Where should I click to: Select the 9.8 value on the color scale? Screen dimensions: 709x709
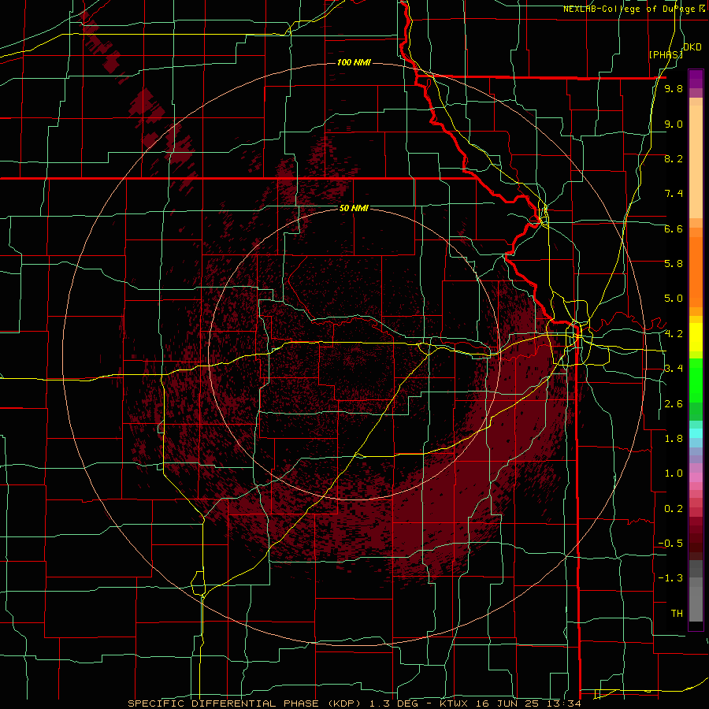point(674,89)
